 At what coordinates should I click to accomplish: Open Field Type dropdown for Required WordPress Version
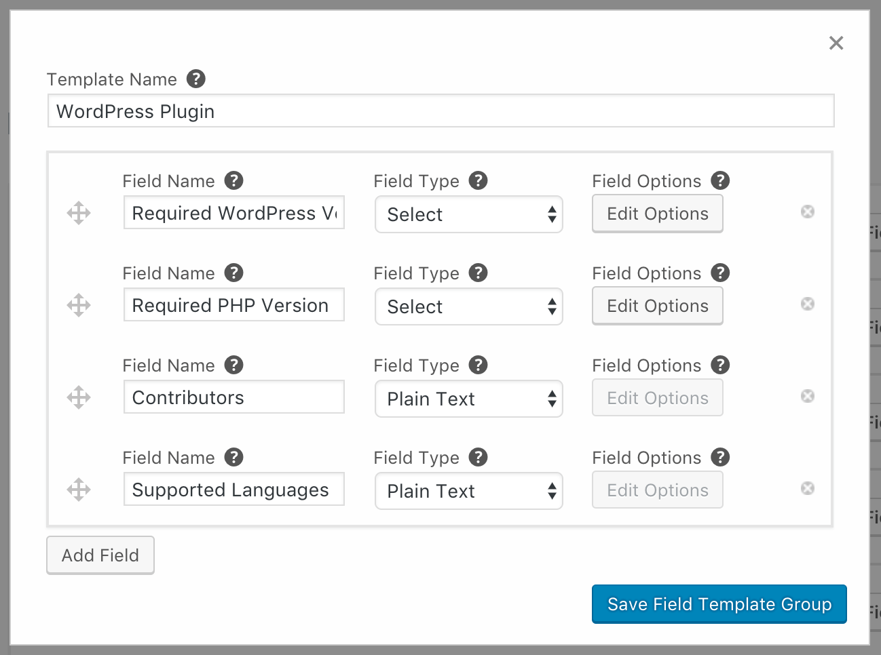(469, 214)
